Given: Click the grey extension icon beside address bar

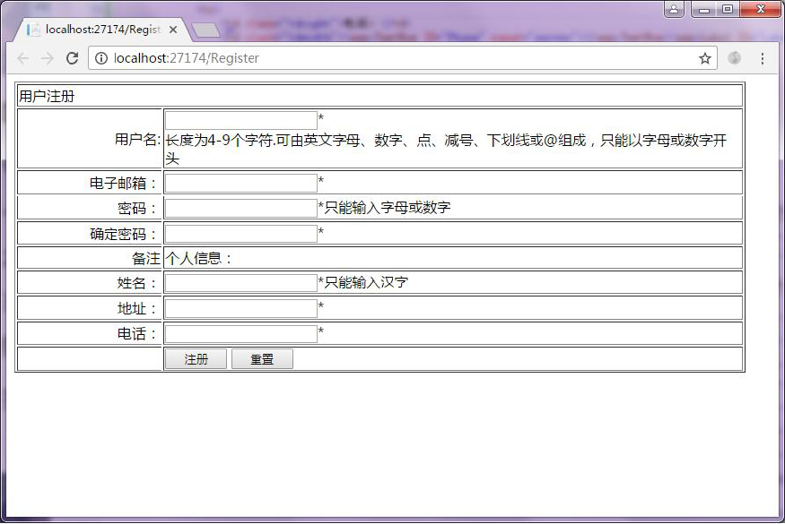Looking at the screenshot, I should pyautogui.click(x=734, y=58).
